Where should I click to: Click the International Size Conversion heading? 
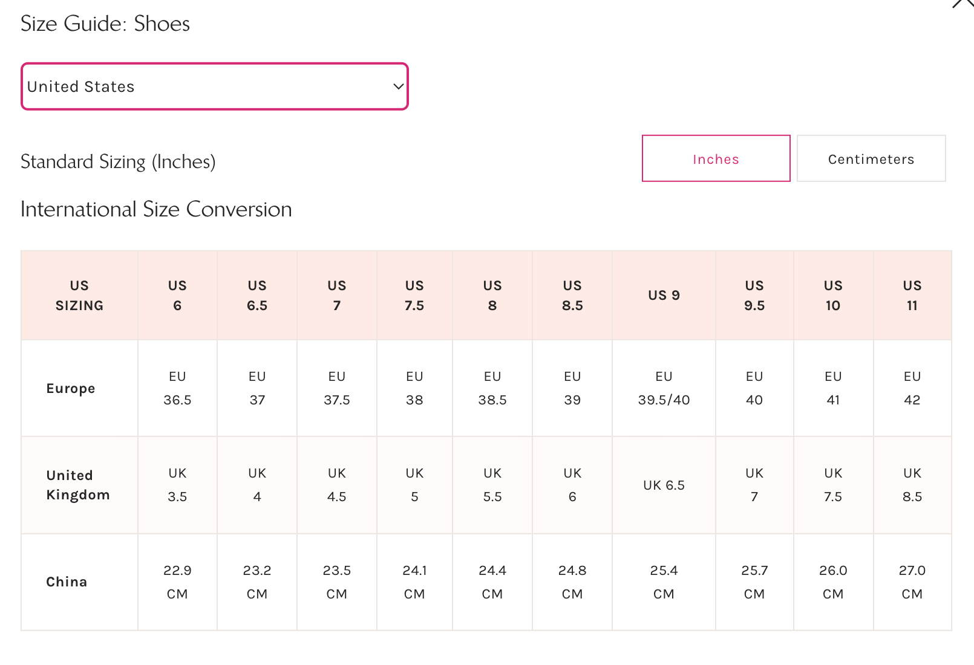156,209
